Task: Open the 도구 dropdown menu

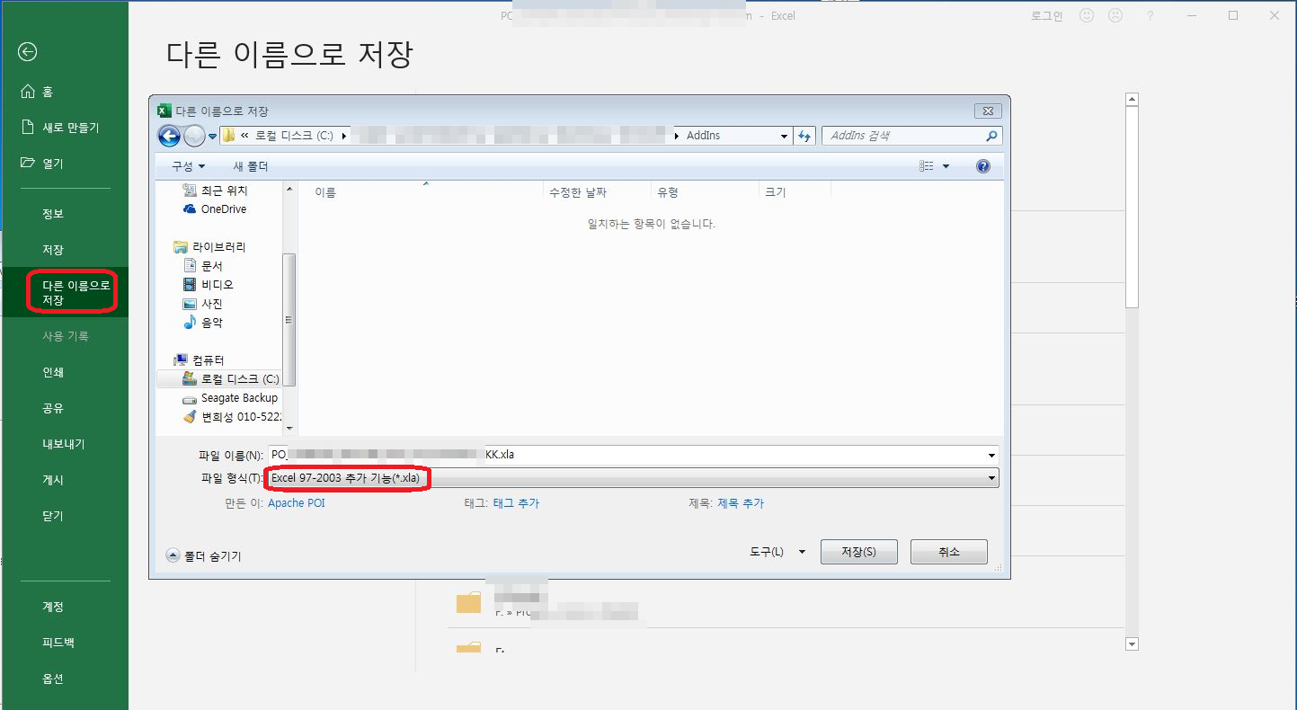Action: (x=777, y=552)
